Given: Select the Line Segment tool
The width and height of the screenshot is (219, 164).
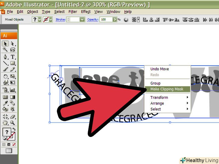Looking at the screenshot, I should [x=5, y=63].
